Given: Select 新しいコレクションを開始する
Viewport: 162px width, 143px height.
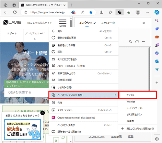Looking at the screenshot, I should pyautogui.click(x=137, y=128).
